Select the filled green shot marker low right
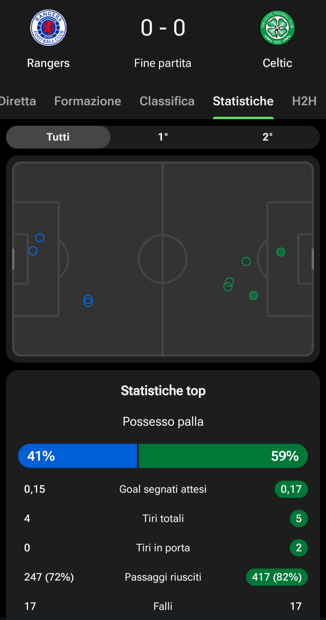Image resolution: width=326 pixels, height=620 pixels. click(254, 295)
